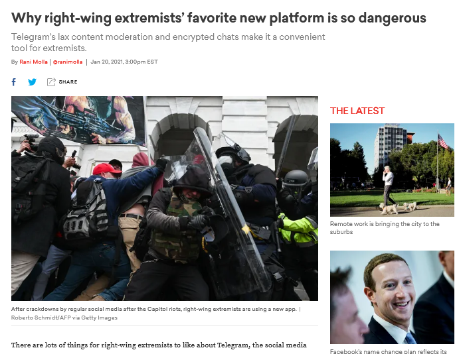Click the flag banner in lead photo
Image resolution: width=457 pixels, height=354 pixels.
click(78, 120)
